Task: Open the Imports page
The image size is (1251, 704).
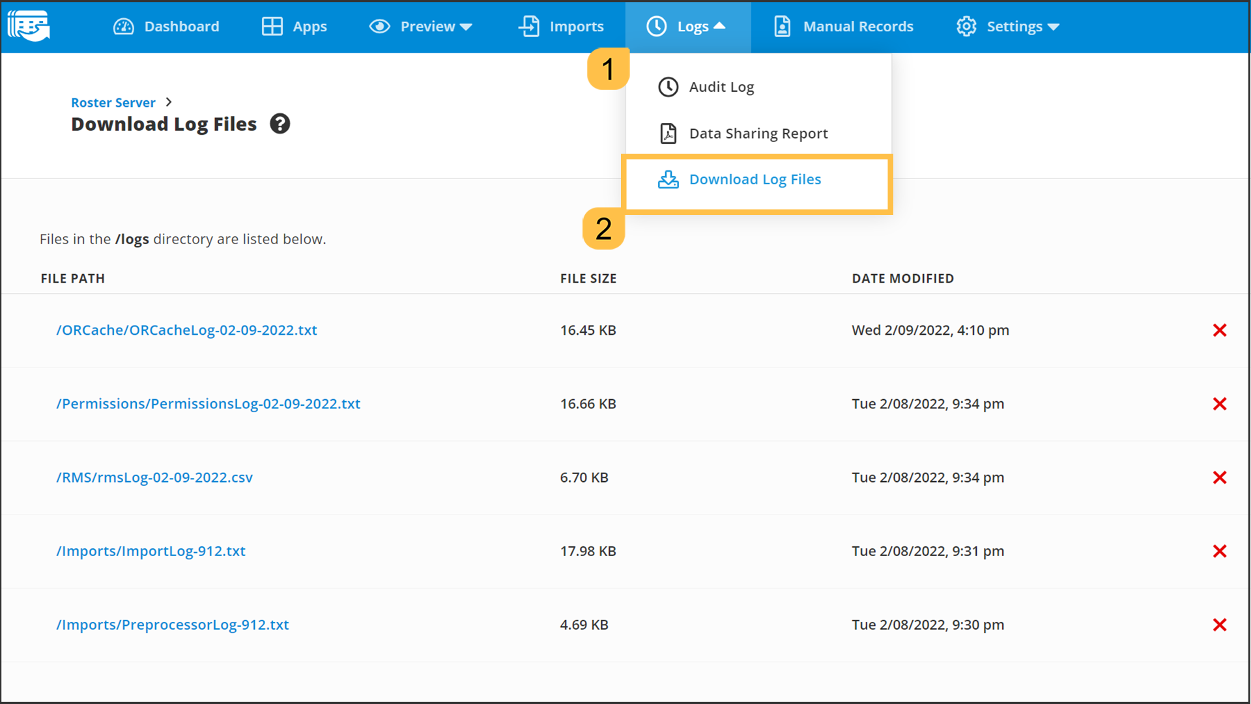Action: pyautogui.click(x=561, y=27)
